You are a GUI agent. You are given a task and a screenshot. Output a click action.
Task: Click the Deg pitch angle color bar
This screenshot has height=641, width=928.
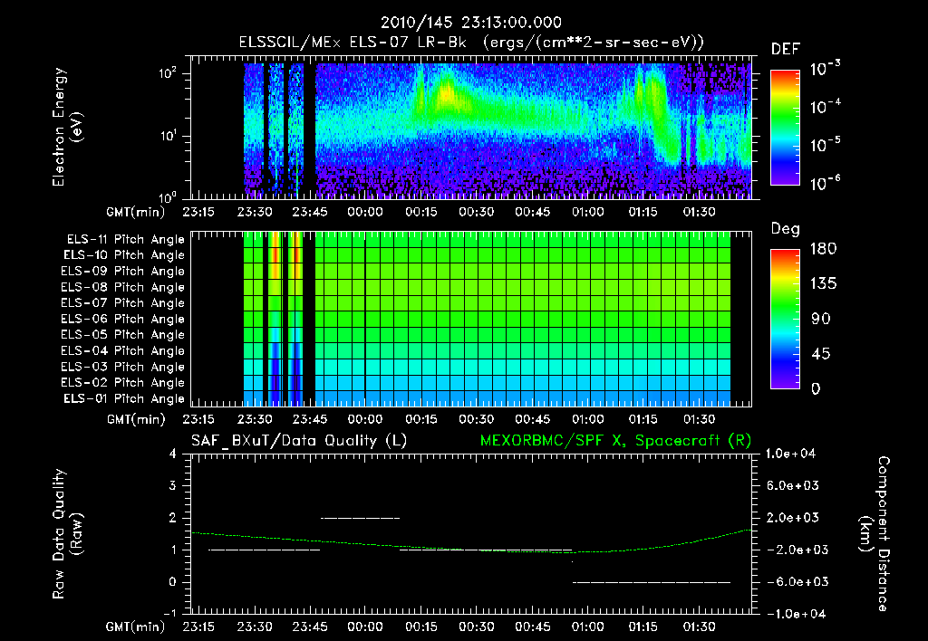785,319
